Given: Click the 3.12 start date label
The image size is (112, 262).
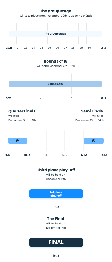Looking at the screenshot, I should [8, 98].
